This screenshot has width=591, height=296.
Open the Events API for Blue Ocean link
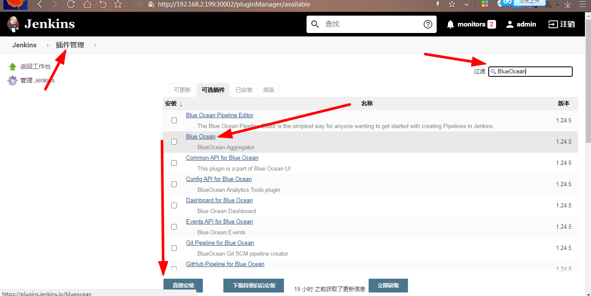[x=219, y=221]
